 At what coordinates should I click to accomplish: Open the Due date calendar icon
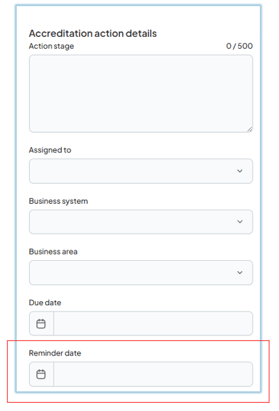pos(41,323)
